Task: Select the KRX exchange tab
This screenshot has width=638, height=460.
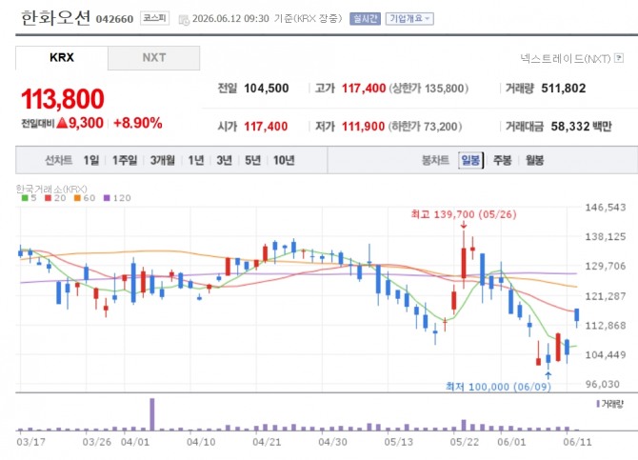Action: click(62, 58)
